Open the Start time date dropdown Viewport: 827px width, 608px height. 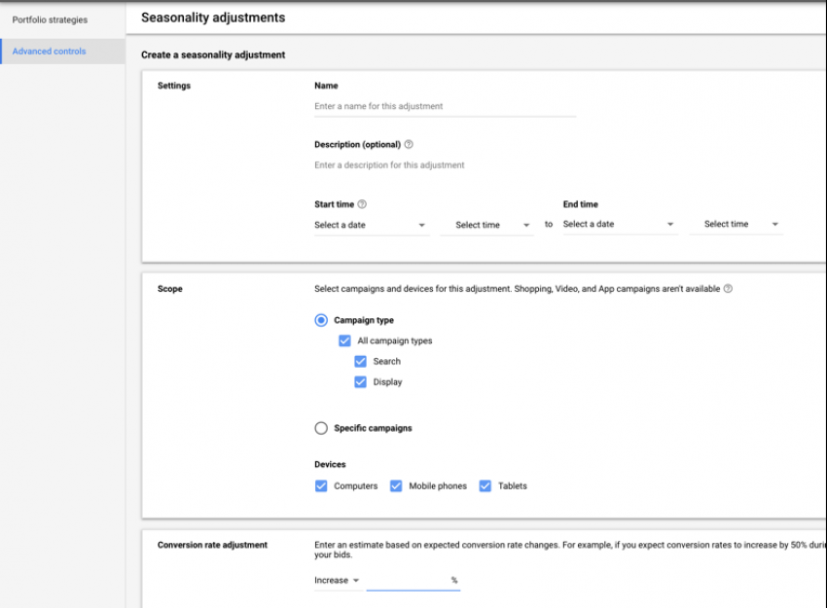372,225
